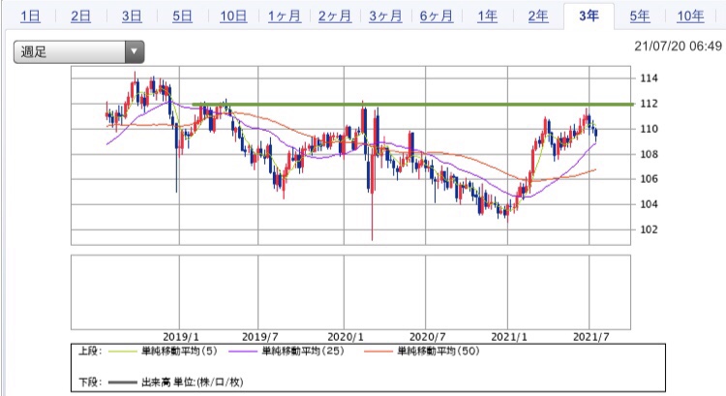Switch to the 2日 tab

(x=81, y=16)
